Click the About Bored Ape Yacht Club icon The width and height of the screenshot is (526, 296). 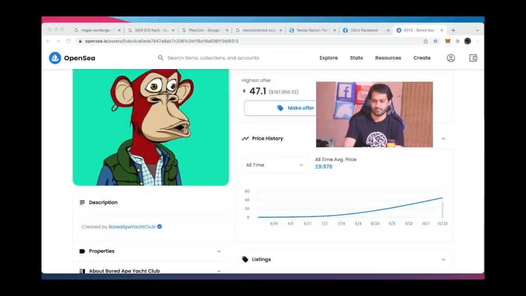82,271
